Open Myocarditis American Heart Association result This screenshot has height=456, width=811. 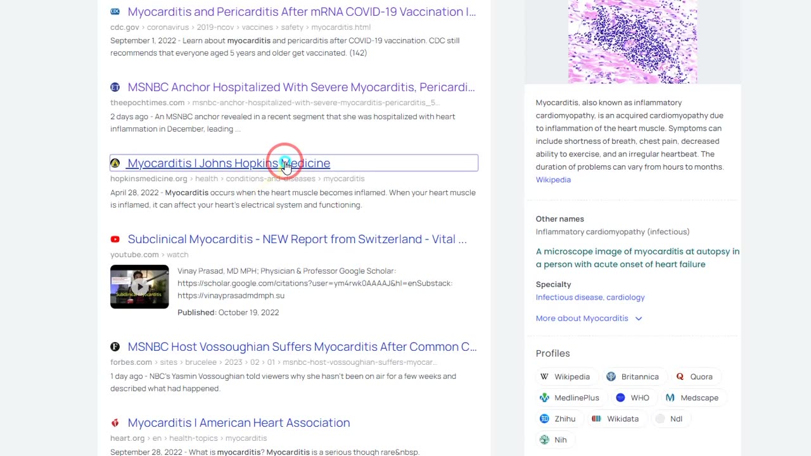(239, 422)
